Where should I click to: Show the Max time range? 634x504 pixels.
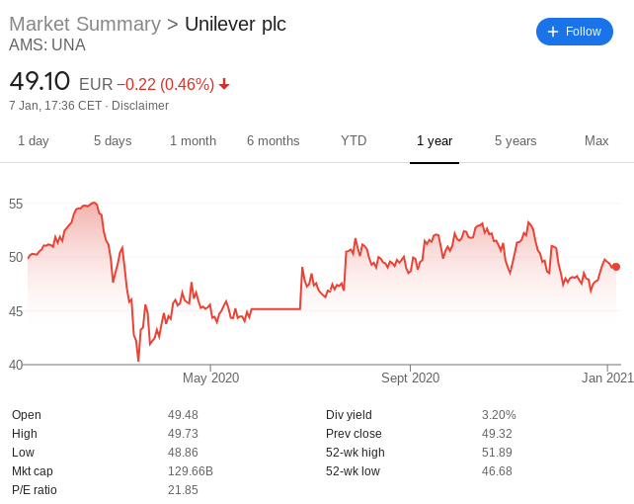[596, 140]
